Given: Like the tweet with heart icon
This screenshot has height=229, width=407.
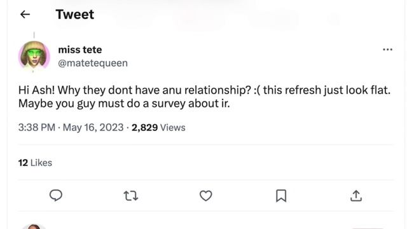Looking at the screenshot, I should [x=206, y=196].
